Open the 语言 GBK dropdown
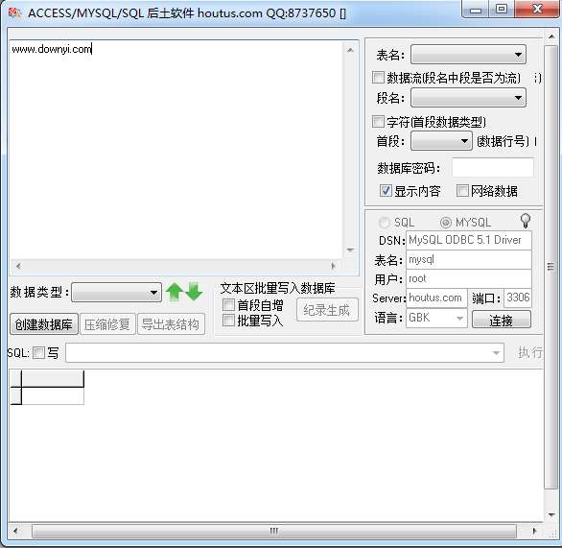This screenshot has height=548, width=562. pos(436,318)
